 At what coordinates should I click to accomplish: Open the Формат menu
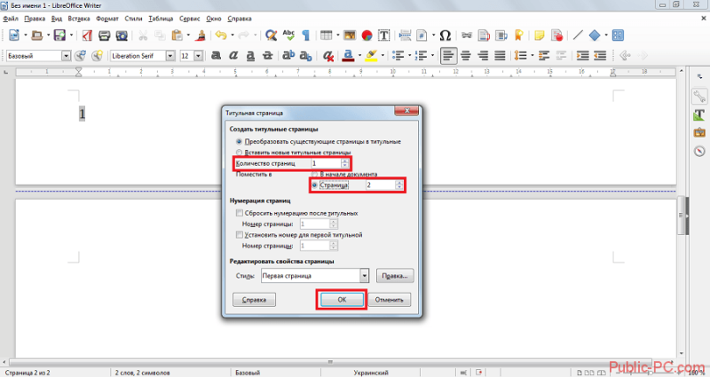click(x=107, y=19)
